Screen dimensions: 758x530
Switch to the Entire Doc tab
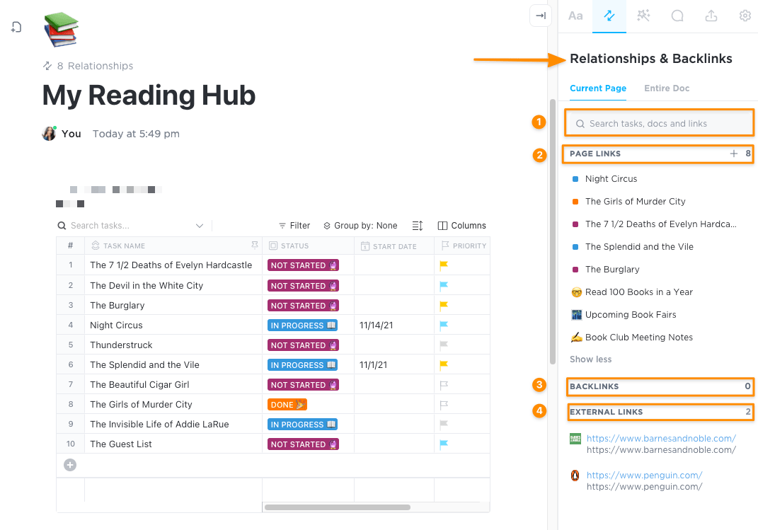click(667, 88)
